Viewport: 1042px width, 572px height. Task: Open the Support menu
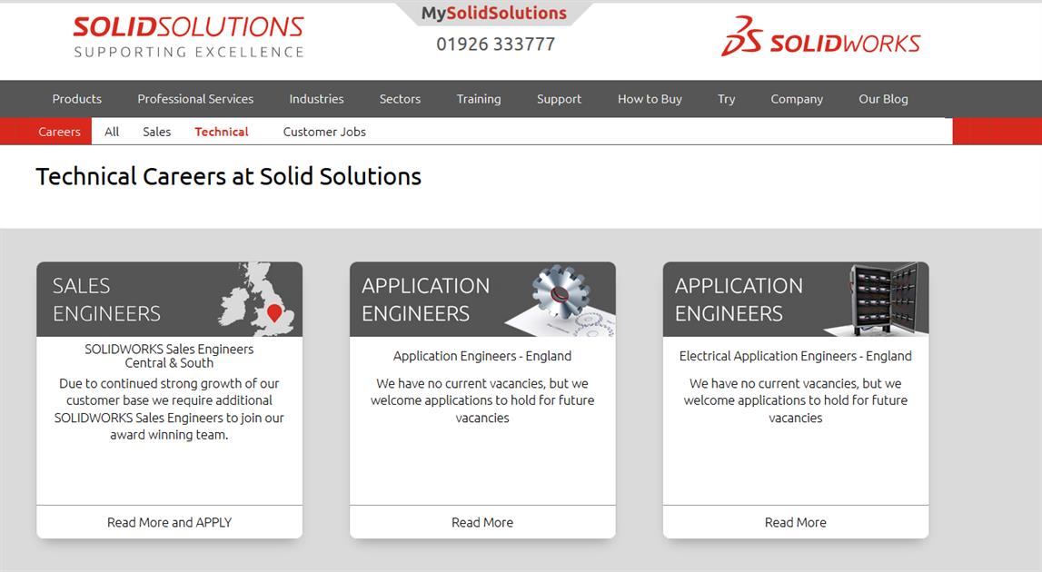559,99
